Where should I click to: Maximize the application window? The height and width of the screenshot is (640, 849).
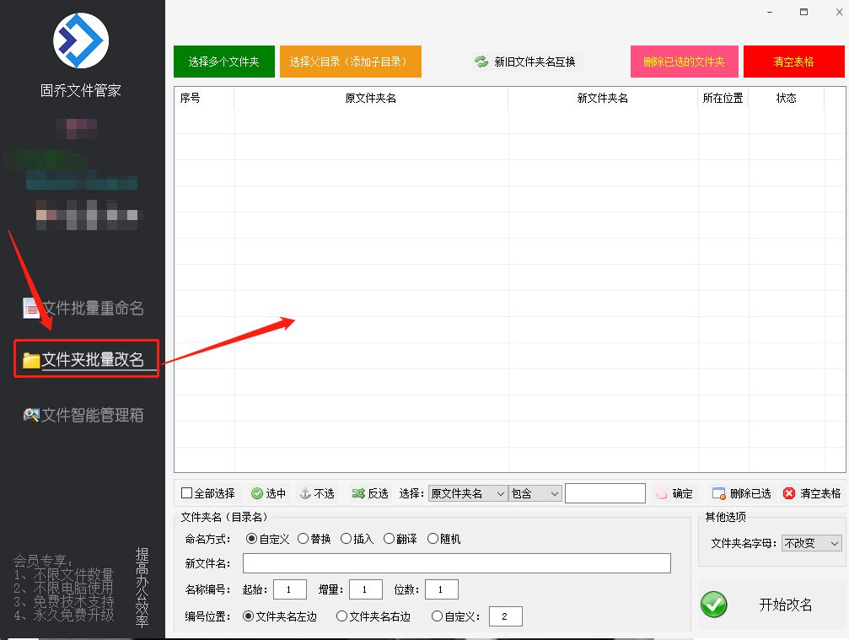pyautogui.click(x=804, y=12)
